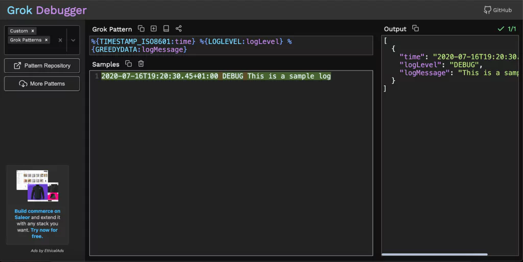The image size is (523, 262).
Task: Click the add pattern plus icon
Action: coord(153,29)
